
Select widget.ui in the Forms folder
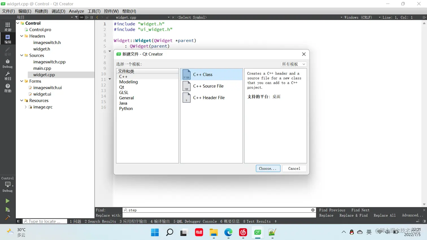click(x=42, y=94)
